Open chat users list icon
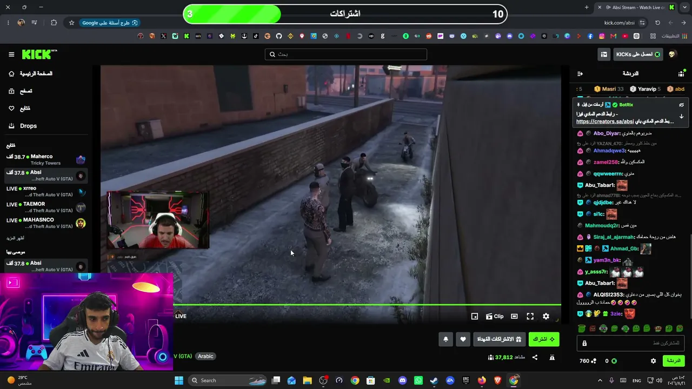The height and width of the screenshot is (389, 692). 681,73
